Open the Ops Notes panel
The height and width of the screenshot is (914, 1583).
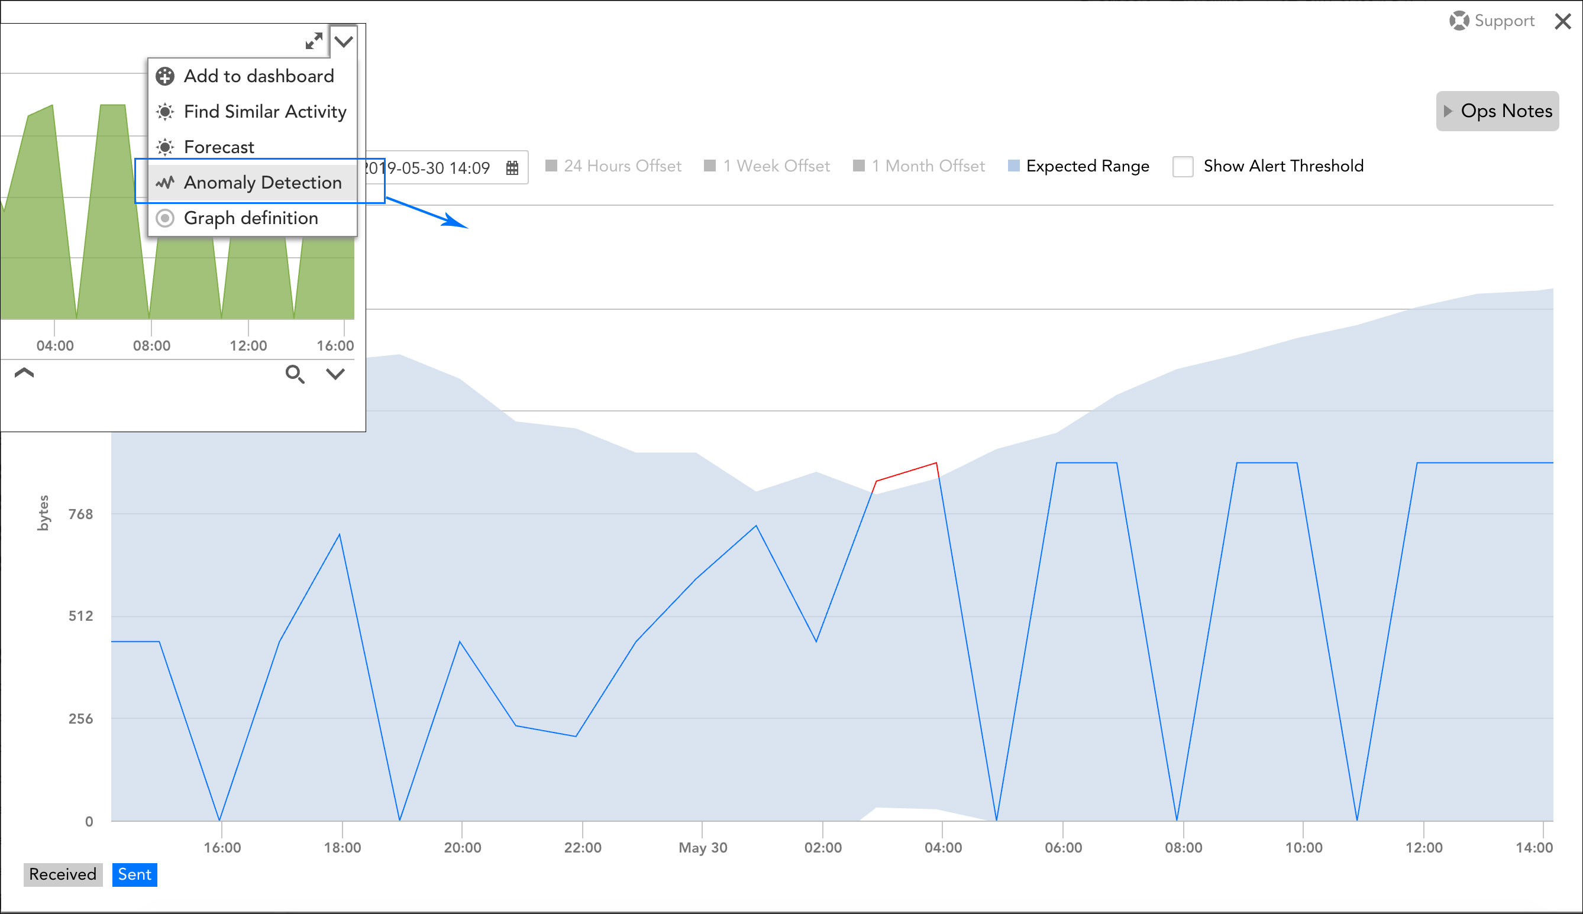[x=1498, y=111]
